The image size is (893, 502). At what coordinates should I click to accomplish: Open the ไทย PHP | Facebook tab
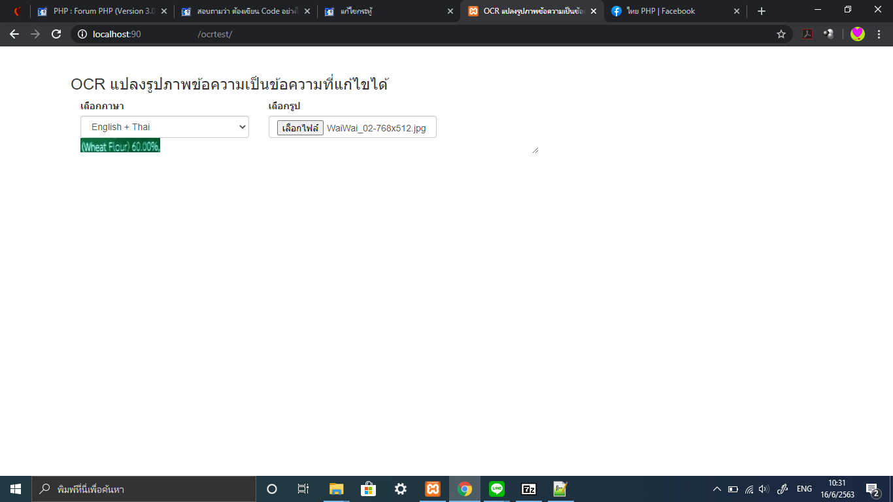click(x=675, y=11)
